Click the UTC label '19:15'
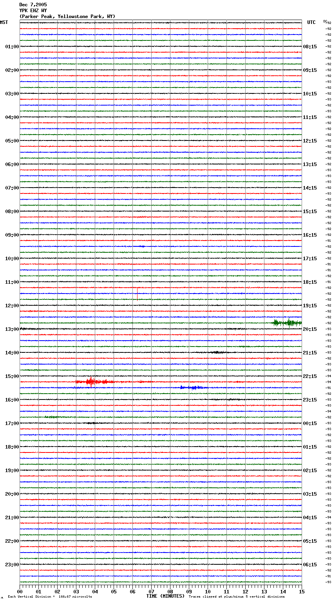Screen dimensions: 333x602 click(310, 306)
